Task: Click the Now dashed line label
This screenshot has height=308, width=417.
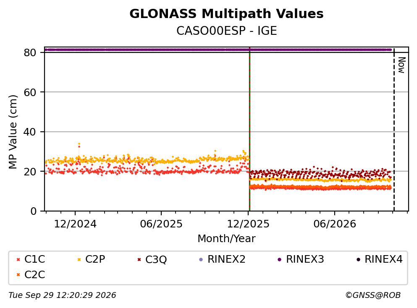Action: [x=401, y=65]
